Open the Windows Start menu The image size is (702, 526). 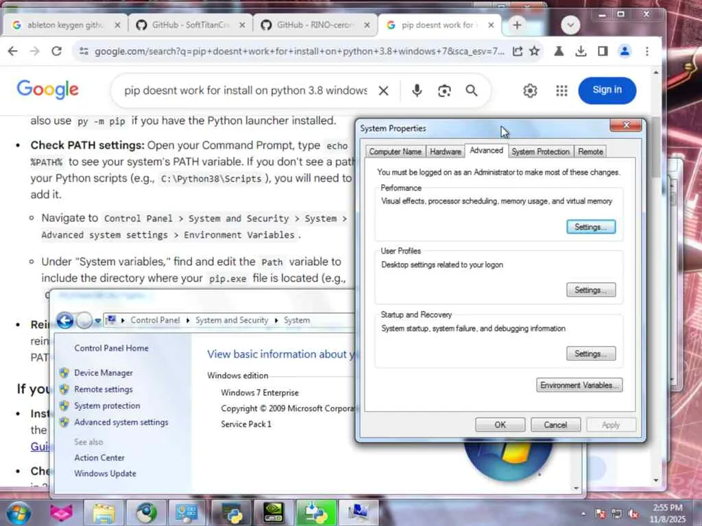coord(19,512)
